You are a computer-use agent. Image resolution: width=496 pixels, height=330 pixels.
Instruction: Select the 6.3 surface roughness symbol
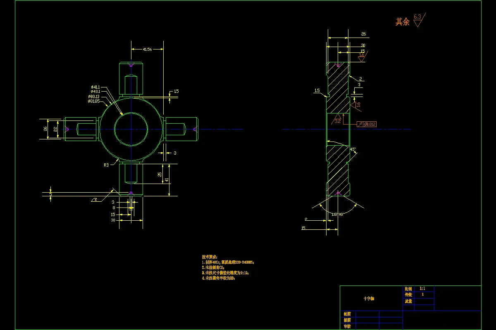click(419, 19)
